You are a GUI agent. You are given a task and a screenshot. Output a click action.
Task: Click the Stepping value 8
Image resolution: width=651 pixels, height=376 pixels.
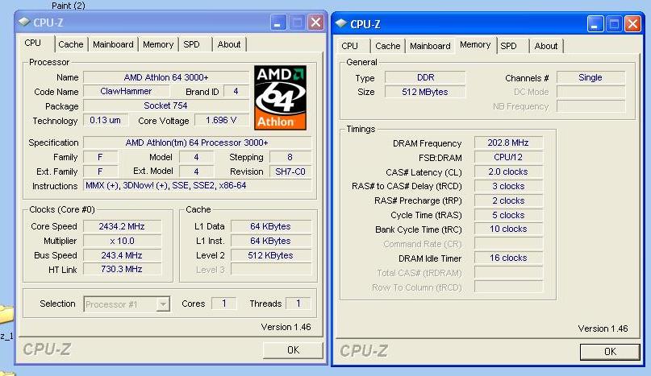[290, 157]
